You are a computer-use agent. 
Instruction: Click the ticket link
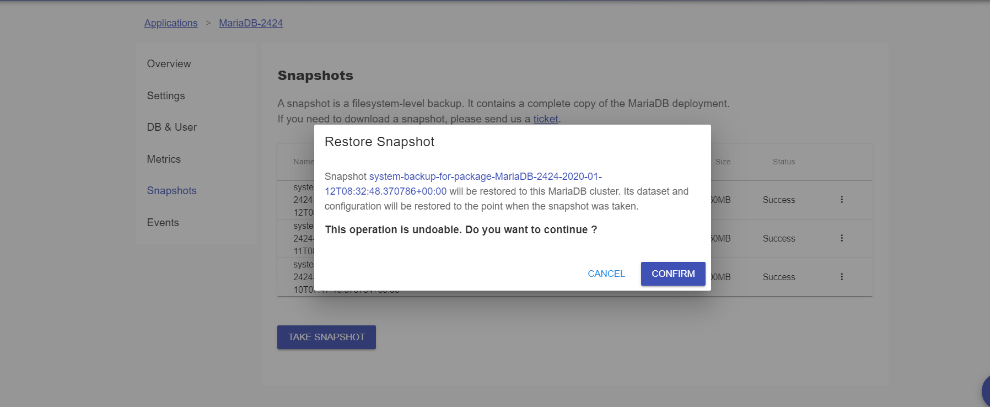coord(546,119)
